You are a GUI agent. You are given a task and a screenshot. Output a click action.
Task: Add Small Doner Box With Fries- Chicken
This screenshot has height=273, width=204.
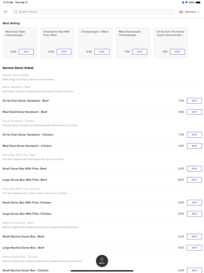coord(194,203)
